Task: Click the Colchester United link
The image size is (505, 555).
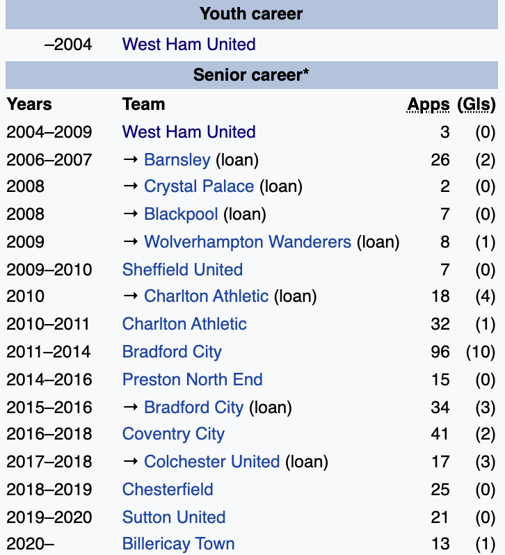Action: coord(211,462)
